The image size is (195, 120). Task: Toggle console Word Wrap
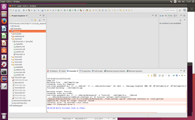(166, 75)
